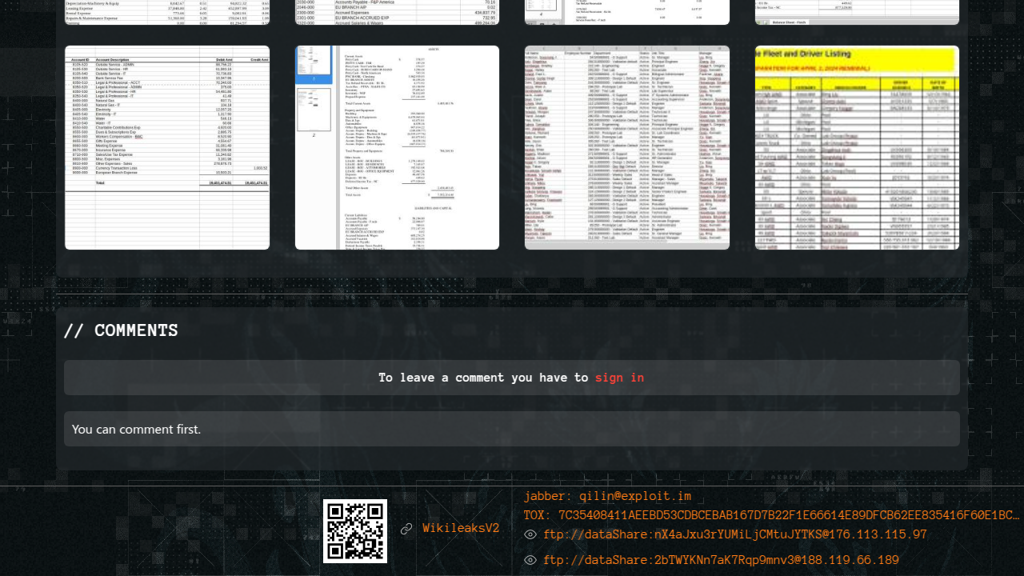Open the lower ftp dataShare link
The height and width of the screenshot is (576, 1024).
click(x=721, y=561)
